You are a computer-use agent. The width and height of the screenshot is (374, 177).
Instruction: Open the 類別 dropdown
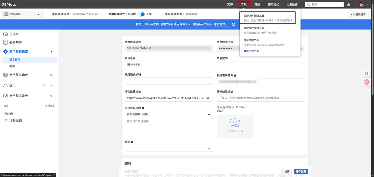[x=169, y=148]
